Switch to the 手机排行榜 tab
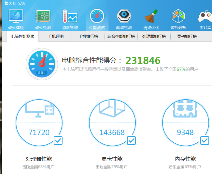This screenshot has width=212, height=174. [x=88, y=37]
